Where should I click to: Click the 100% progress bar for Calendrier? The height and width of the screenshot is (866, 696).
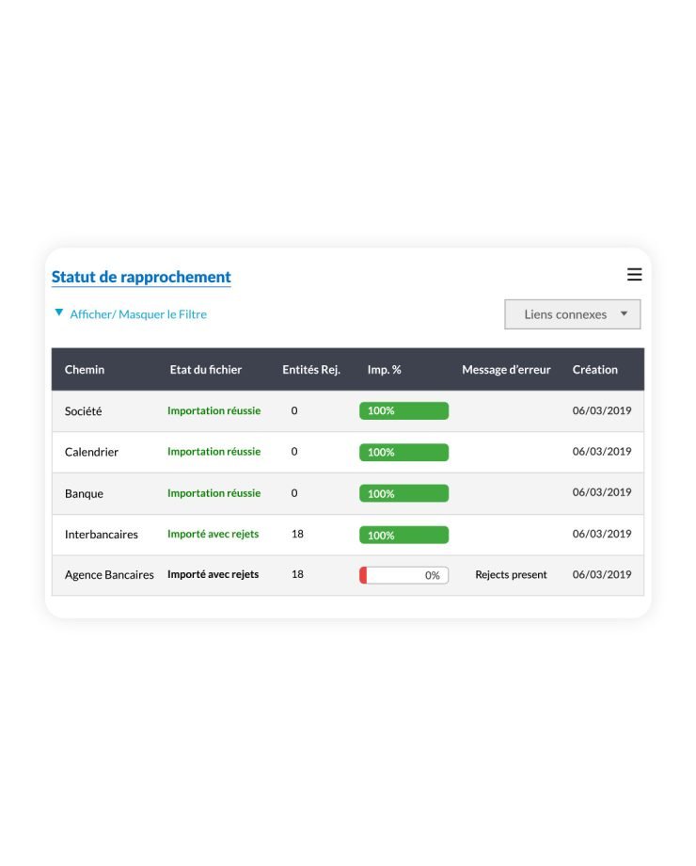pos(404,453)
